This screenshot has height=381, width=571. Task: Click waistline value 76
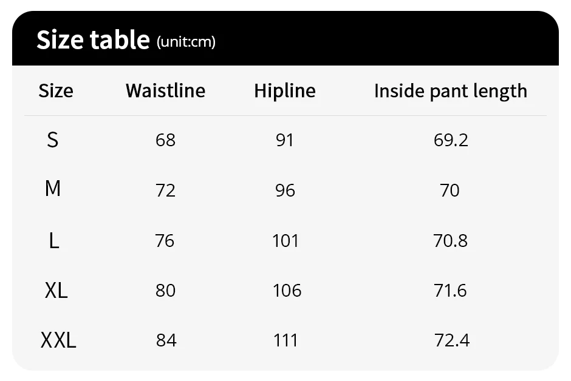coord(165,241)
